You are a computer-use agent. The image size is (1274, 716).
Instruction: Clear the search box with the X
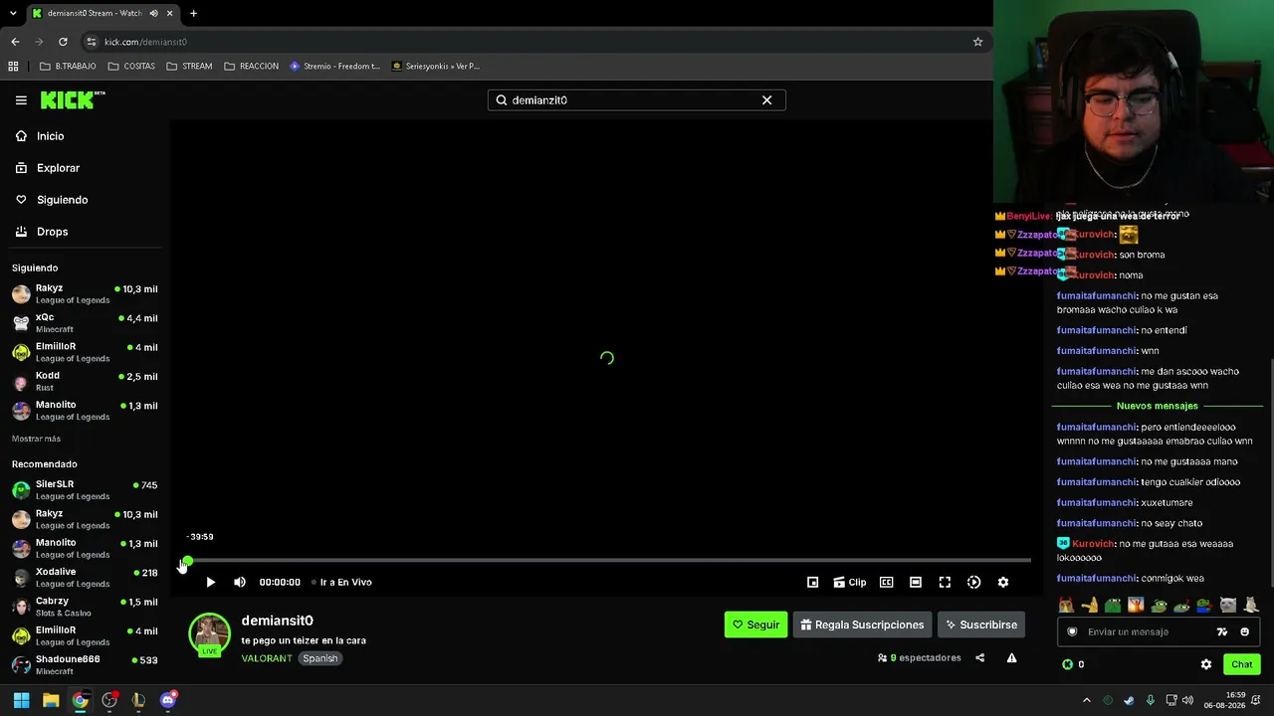click(x=766, y=100)
